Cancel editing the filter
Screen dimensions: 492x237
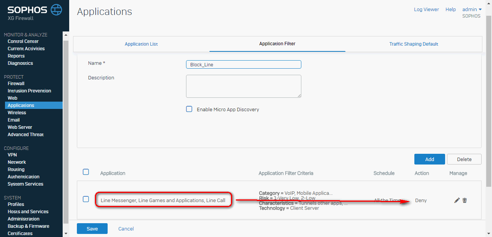(x=126, y=229)
